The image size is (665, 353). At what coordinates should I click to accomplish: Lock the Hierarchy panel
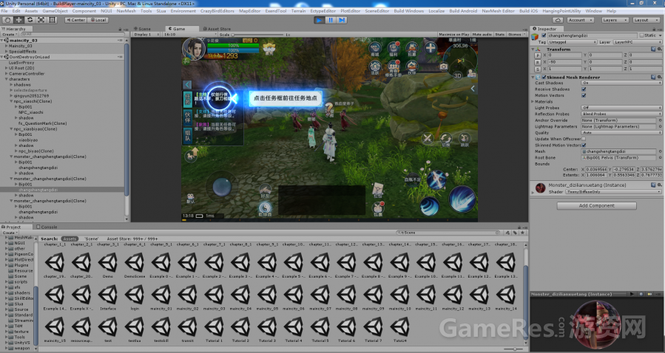(x=120, y=29)
